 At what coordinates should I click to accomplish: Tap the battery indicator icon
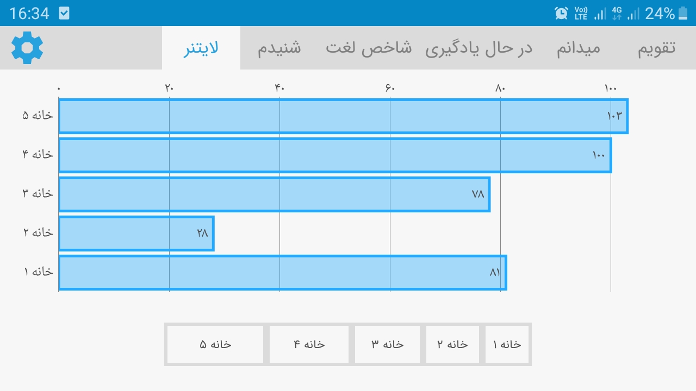[x=683, y=13]
